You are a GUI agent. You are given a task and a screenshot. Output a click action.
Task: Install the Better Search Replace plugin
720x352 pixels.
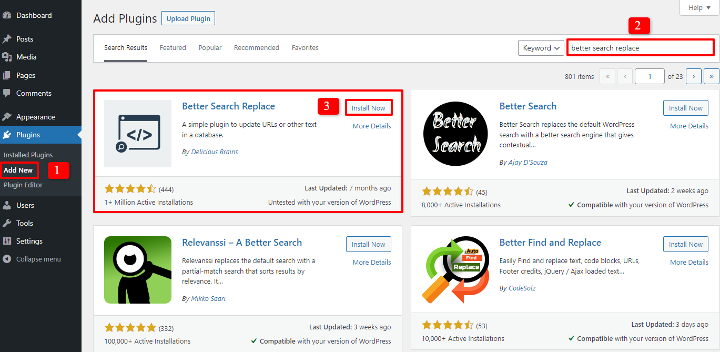(369, 107)
